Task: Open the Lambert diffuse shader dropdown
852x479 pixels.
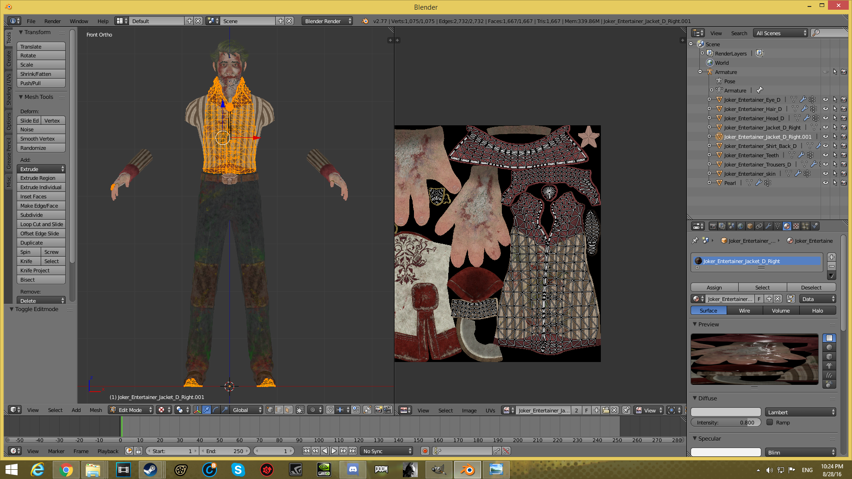Action: [800, 412]
